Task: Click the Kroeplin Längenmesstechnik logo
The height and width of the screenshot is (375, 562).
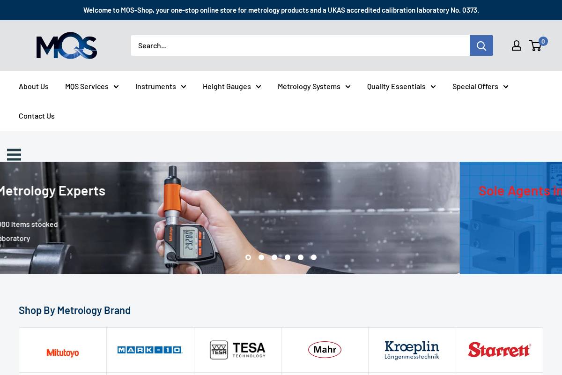Action: pos(412,350)
